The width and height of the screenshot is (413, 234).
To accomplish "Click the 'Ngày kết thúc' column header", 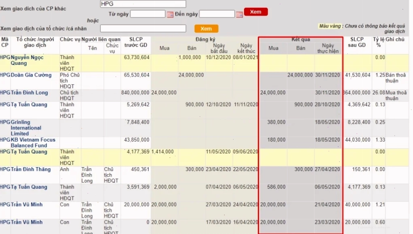I will 246,49.
